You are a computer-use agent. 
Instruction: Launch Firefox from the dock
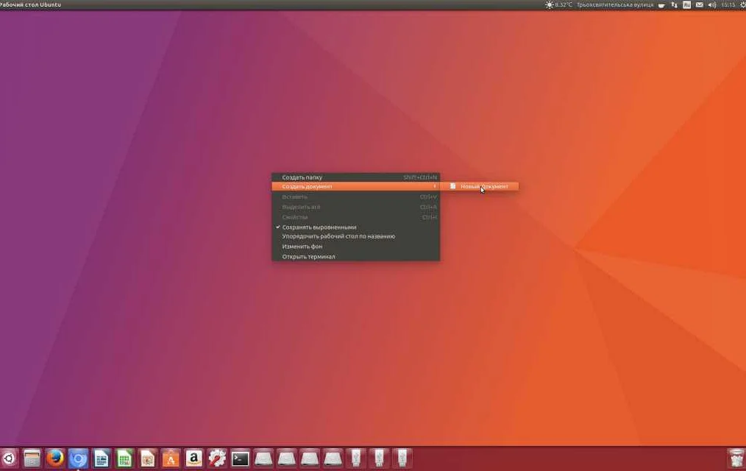pos(55,458)
